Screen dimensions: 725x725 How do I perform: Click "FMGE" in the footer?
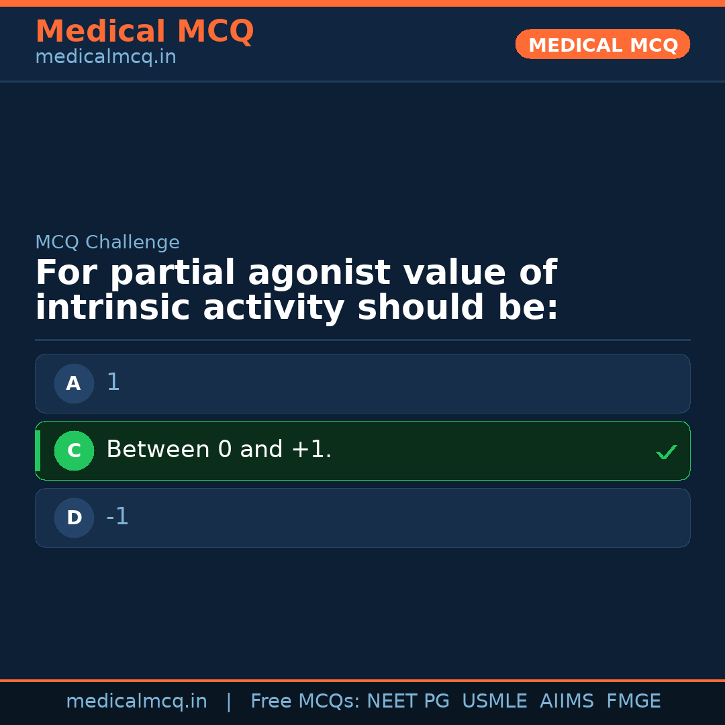[x=633, y=702]
